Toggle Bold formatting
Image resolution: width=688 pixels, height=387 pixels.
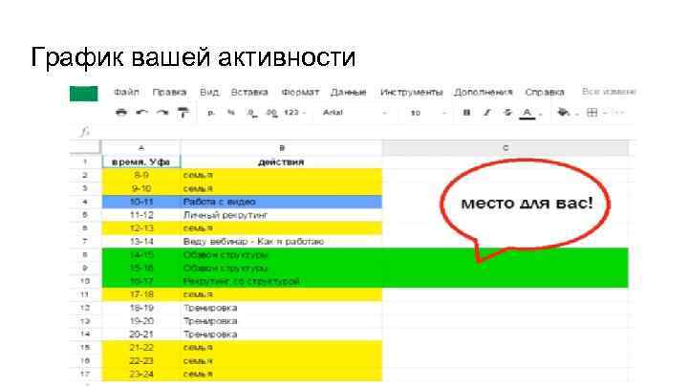467,113
